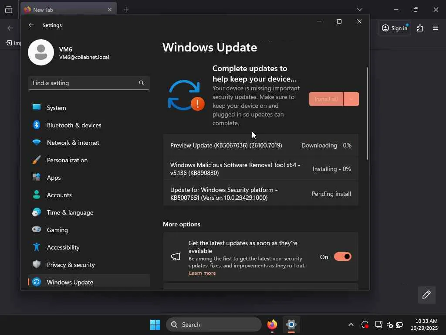
Task: Click the Malicious Software Removal Tool row
Action: click(260, 169)
